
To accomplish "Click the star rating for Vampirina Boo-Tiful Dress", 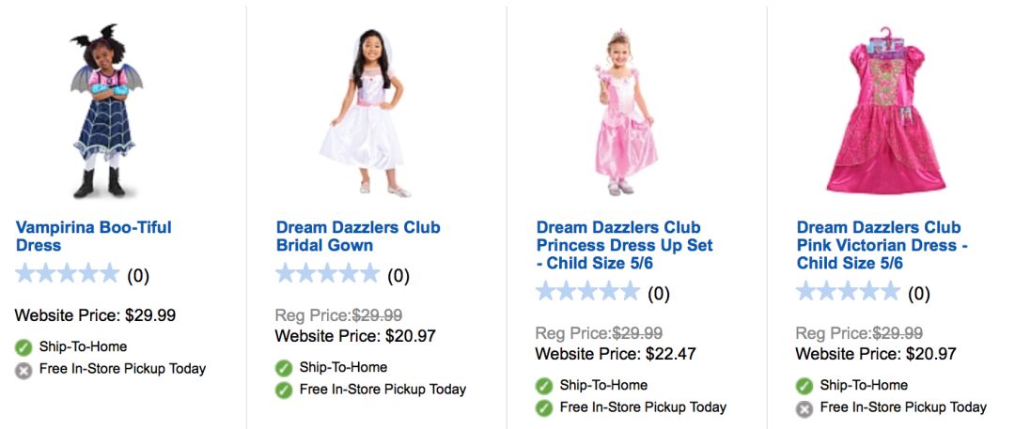I will click(x=68, y=275).
